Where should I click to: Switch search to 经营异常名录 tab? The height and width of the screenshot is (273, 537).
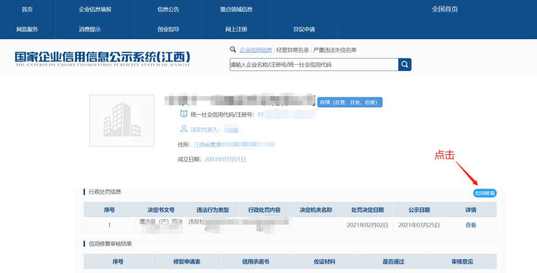pyautogui.click(x=292, y=50)
